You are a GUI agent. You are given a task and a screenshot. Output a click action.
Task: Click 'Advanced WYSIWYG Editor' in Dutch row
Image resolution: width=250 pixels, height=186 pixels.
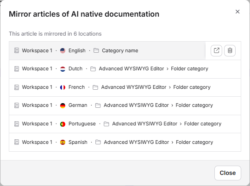point(131,68)
